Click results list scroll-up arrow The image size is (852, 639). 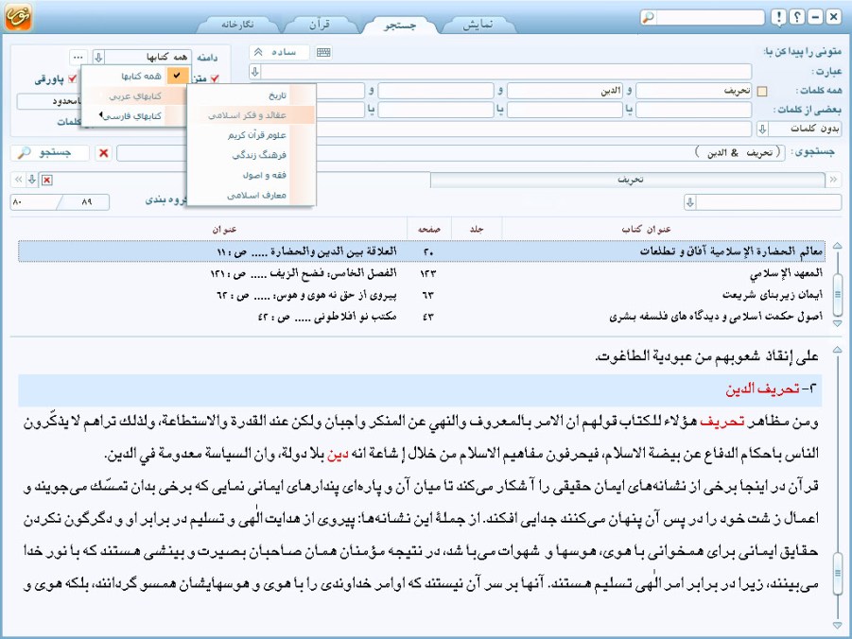[837, 246]
